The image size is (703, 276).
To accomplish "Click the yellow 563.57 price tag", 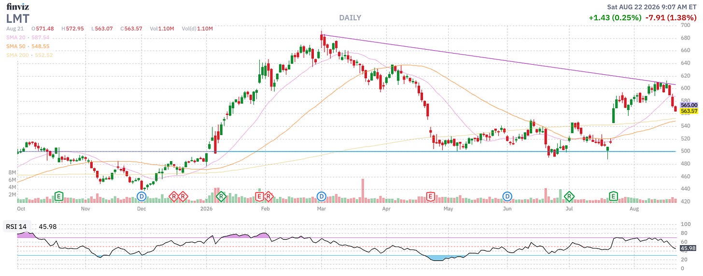I will (x=689, y=111).
